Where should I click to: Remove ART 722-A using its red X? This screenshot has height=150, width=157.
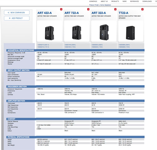click(x=88, y=9)
